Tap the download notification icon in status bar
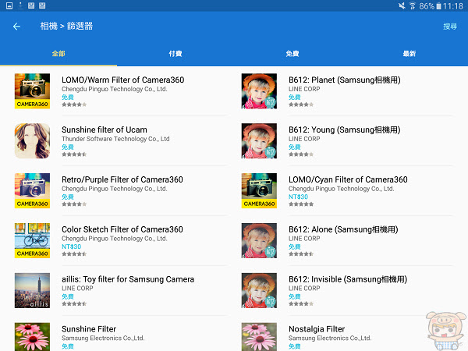The height and width of the screenshot is (351, 468). click(20, 5)
